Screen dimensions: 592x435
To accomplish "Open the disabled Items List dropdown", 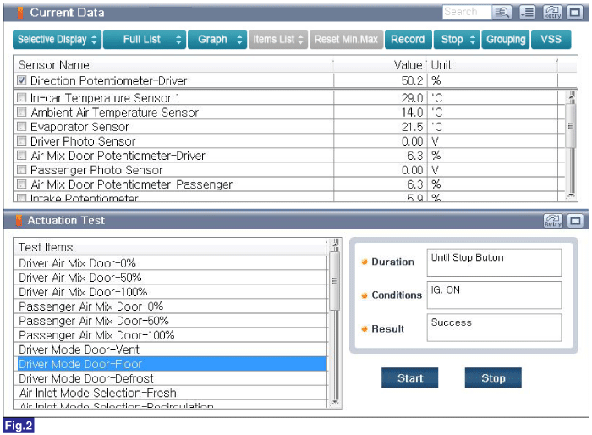I will [278, 40].
